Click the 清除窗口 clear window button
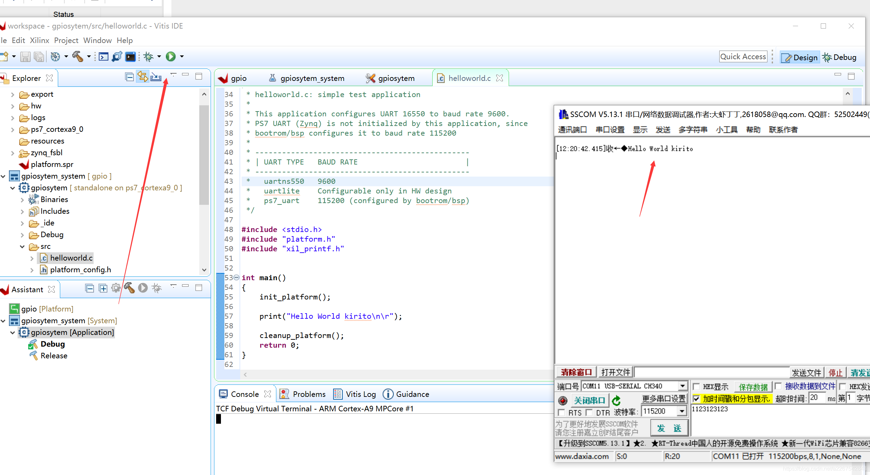Screen dimensions: 870x475 point(576,372)
